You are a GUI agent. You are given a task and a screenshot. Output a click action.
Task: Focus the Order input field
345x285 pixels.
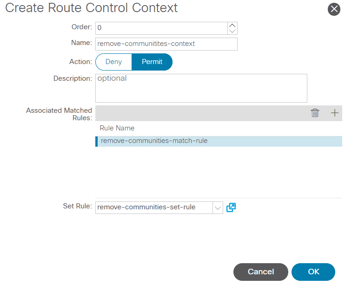(161, 28)
